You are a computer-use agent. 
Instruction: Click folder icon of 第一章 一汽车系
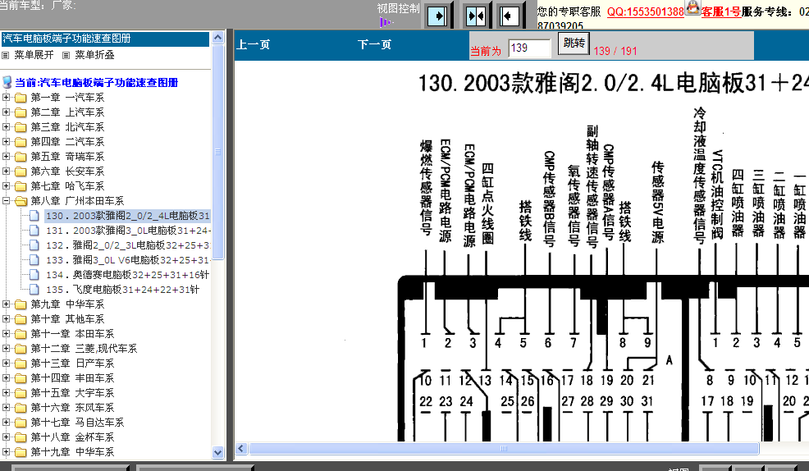tap(21, 98)
